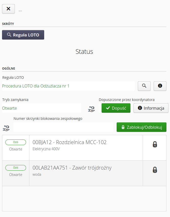This screenshot has width=170, height=217.
Task: Click Dziś badge on the Zawór trójdrożny row
Action: coord(16,168)
